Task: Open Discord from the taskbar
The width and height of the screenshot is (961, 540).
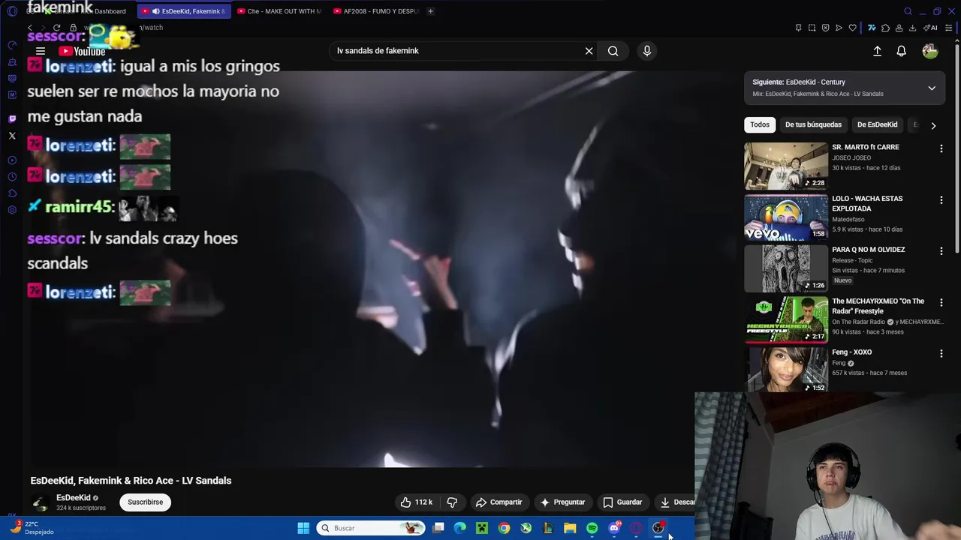Action: (614, 528)
